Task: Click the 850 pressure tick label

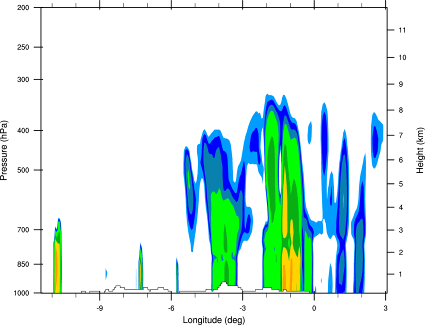Action: (23, 264)
